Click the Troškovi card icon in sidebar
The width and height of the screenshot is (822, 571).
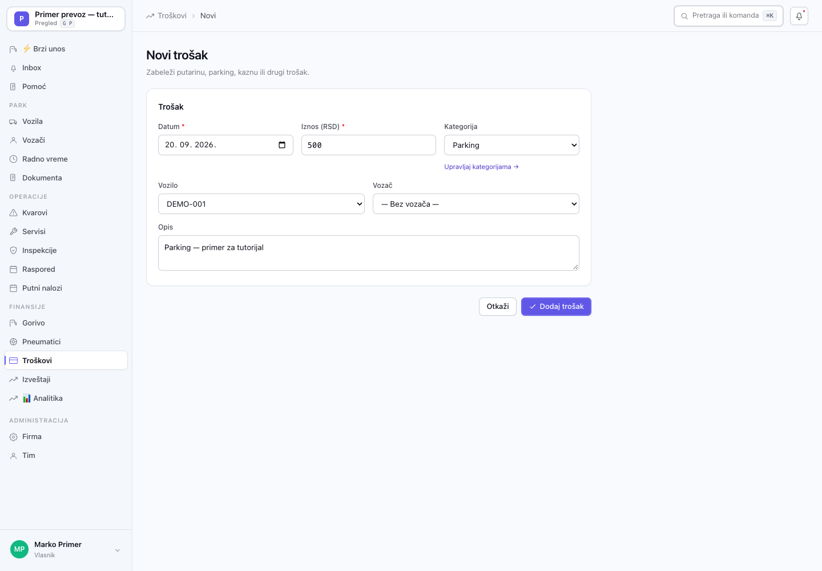click(13, 361)
